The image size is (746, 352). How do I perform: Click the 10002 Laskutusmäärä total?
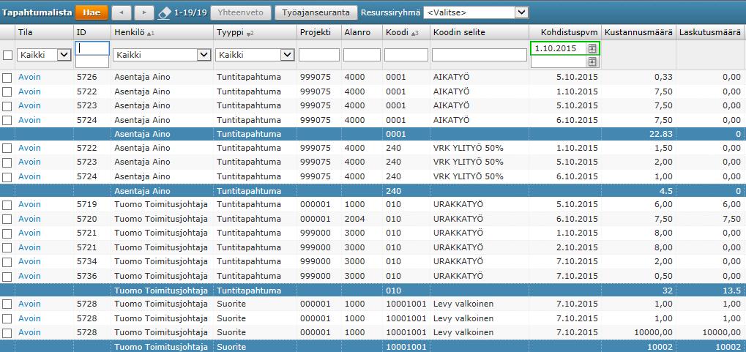tap(728, 347)
